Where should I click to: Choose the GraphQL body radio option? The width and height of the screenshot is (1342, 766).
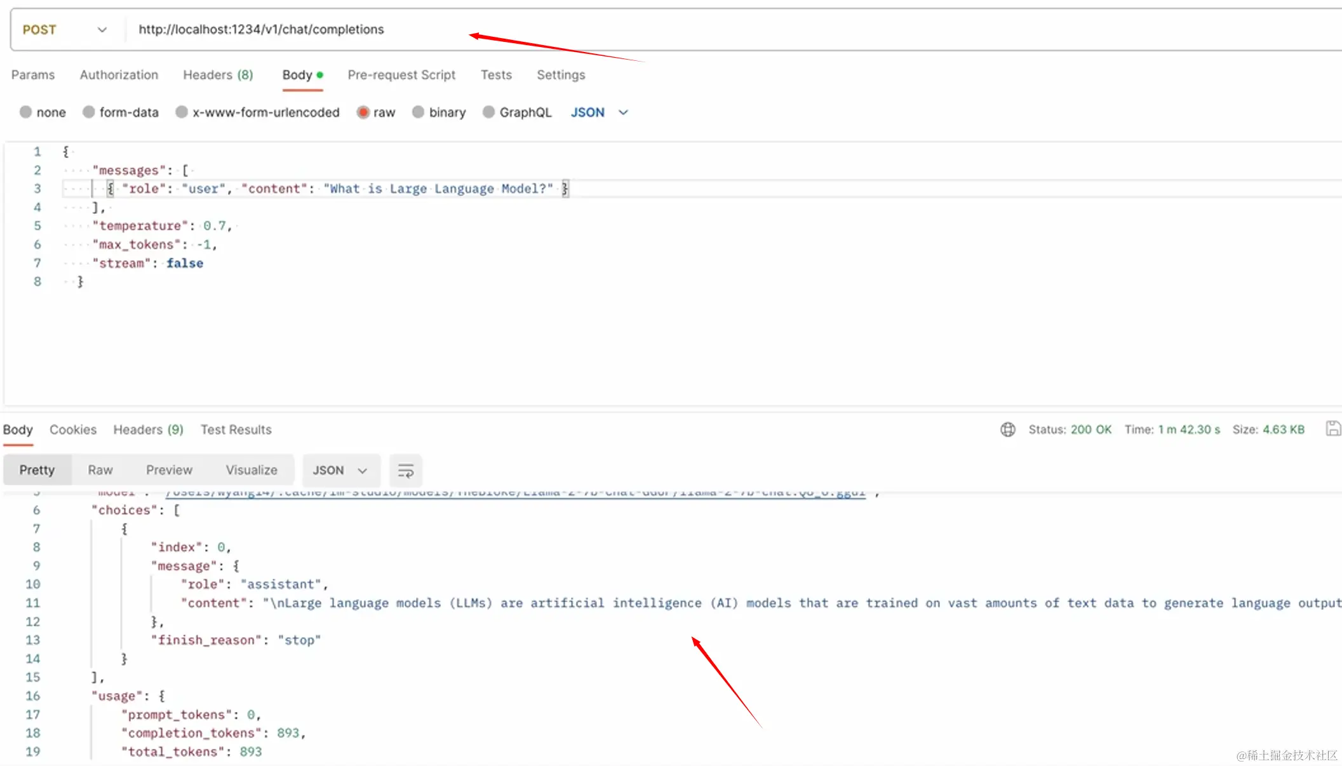[488, 112]
